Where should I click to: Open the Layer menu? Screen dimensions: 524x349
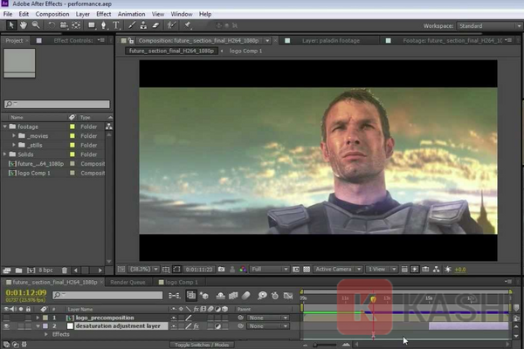[83, 14]
